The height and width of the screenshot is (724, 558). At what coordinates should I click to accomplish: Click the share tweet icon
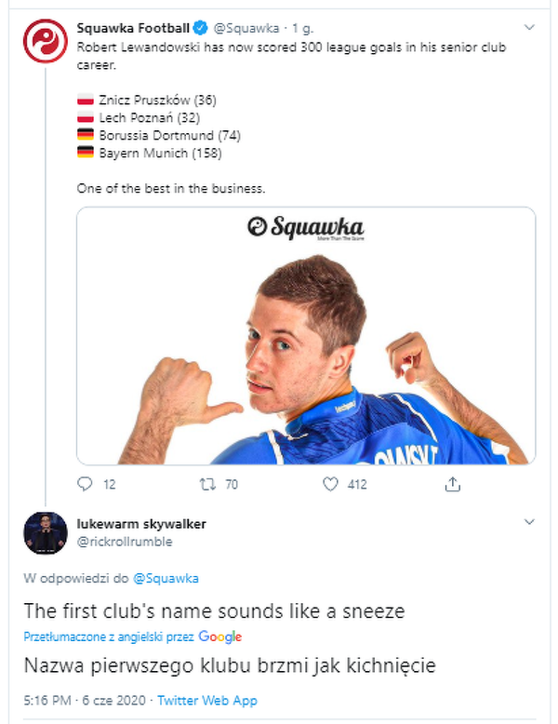453,484
